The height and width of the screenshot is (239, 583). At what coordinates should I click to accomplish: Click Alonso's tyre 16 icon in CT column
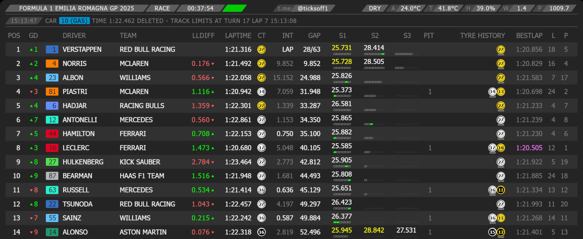pos(261,232)
